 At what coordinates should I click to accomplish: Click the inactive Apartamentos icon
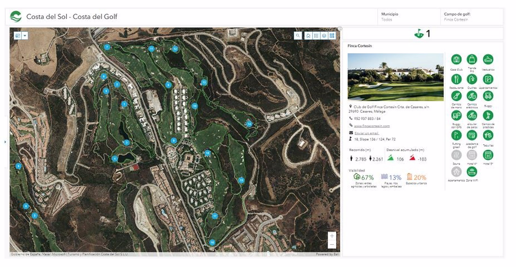456,172
